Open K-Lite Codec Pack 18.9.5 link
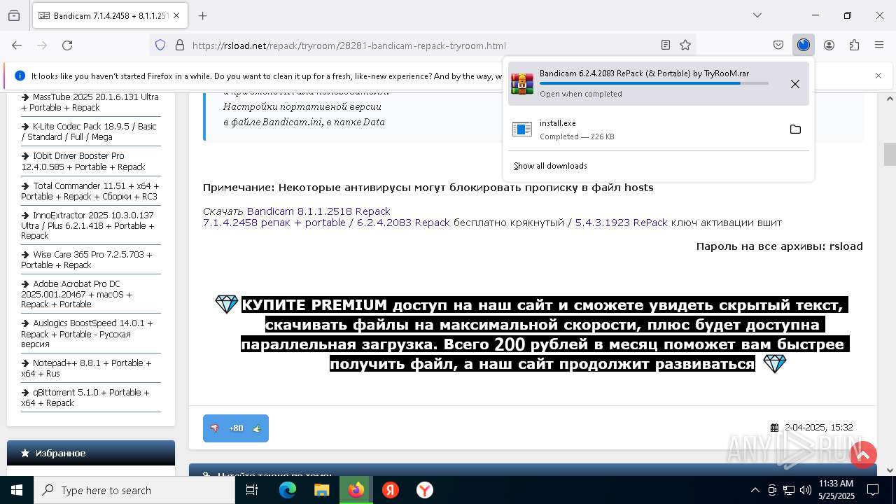 (89, 132)
